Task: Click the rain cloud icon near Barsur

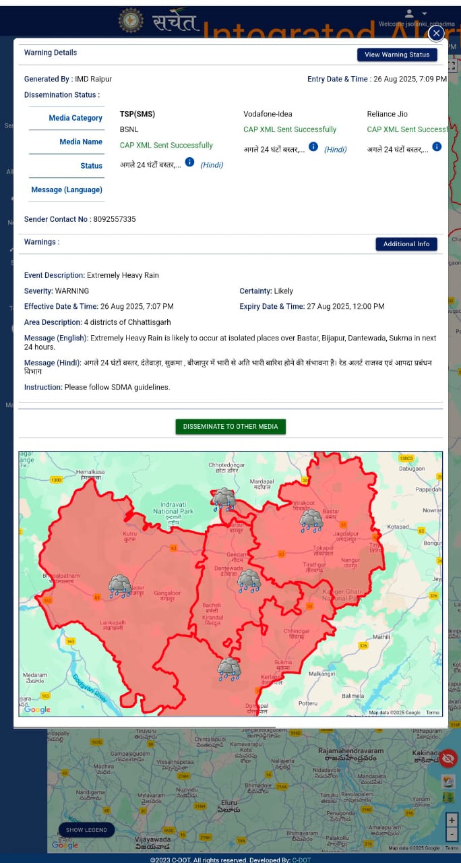Action: pos(224,500)
